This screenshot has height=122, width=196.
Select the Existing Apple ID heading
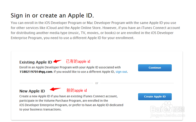[x=36, y=62]
